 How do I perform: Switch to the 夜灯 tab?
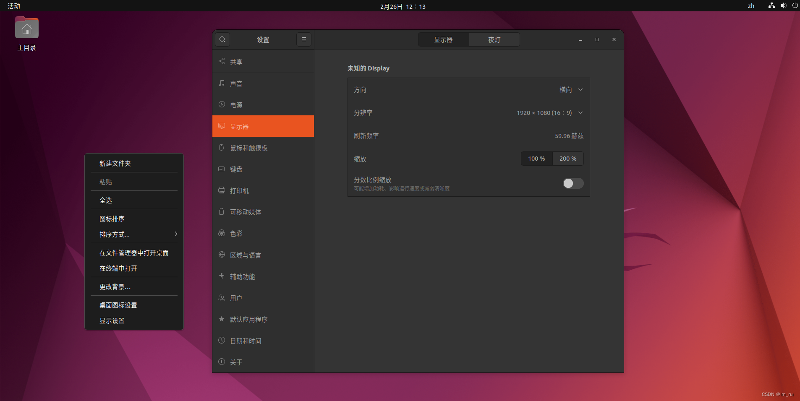494,39
